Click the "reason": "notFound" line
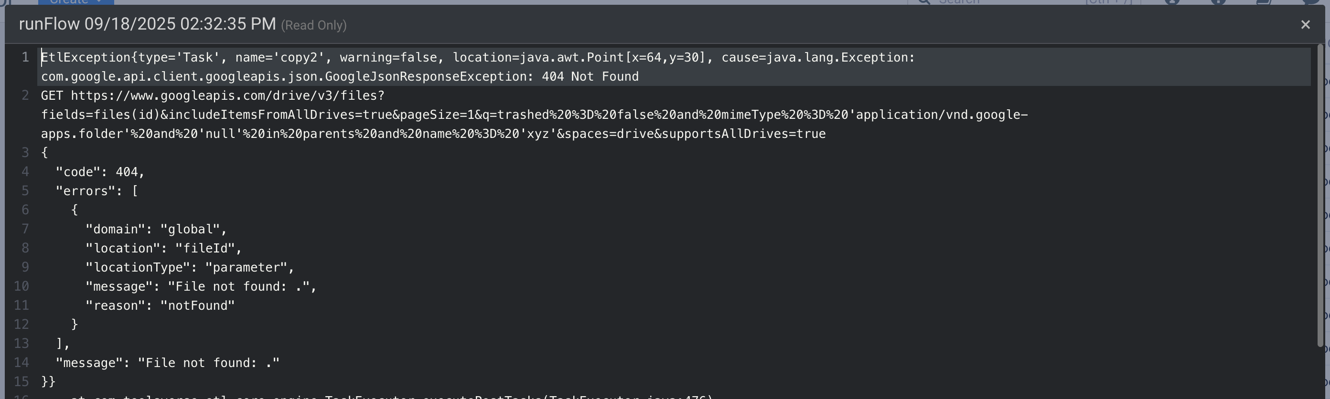 (x=160, y=305)
